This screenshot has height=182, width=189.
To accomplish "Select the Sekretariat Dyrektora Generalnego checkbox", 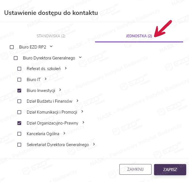I will click(19, 145).
